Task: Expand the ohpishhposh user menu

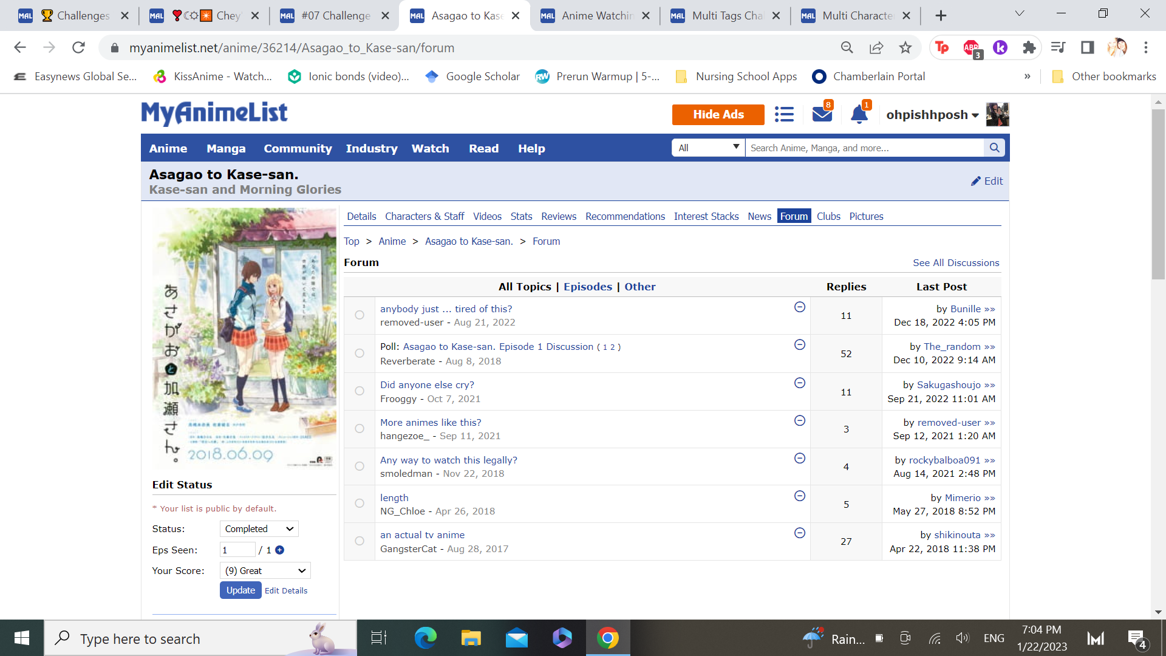Action: pos(932,115)
